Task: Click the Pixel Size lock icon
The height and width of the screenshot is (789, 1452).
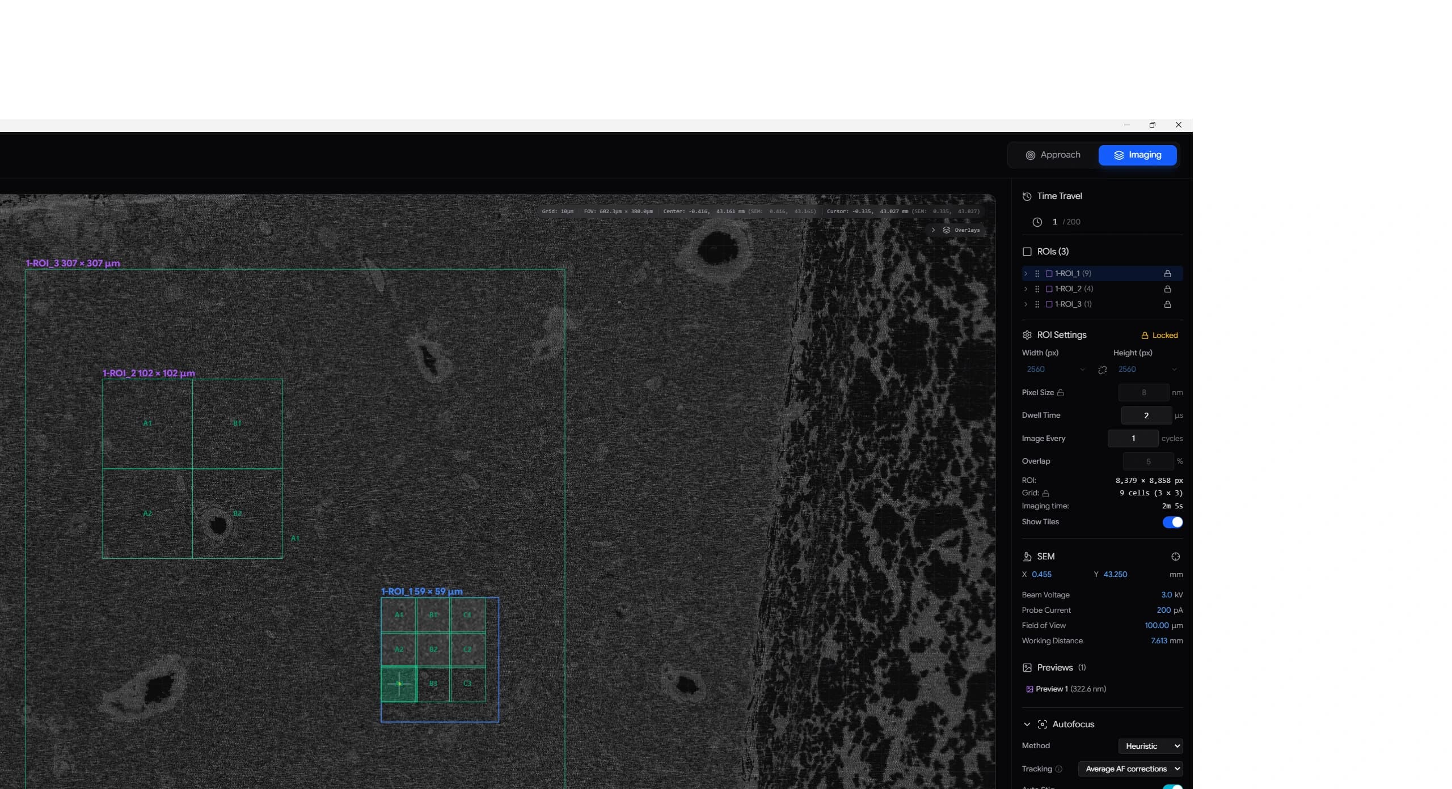Action: (x=1061, y=393)
